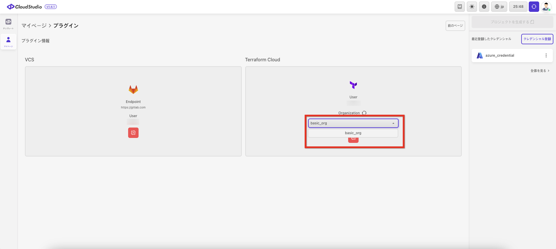The width and height of the screenshot is (556, 249).
Task: Open azure_credential three-dot menu
Action: (546, 56)
